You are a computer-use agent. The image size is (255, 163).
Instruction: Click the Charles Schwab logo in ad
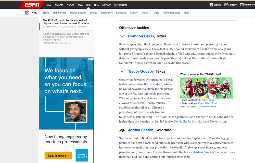[82, 155]
